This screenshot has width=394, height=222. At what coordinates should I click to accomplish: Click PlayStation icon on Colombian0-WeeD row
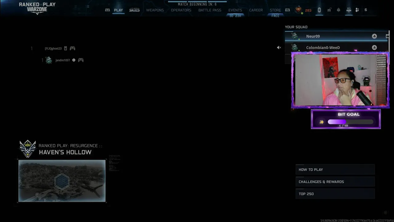(x=374, y=47)
